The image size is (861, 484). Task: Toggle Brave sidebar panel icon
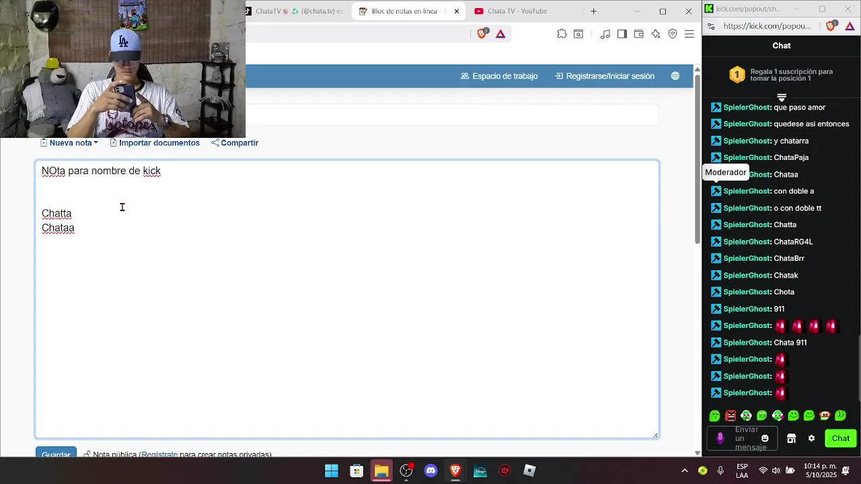point(622,34)
